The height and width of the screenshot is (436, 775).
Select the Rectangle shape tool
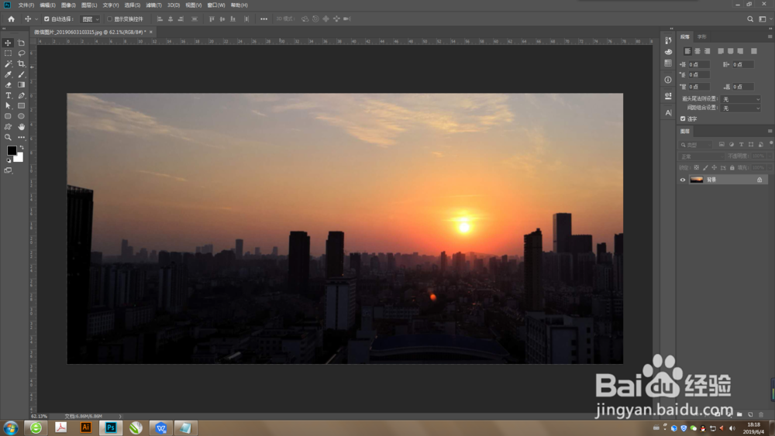click(21, 105)
